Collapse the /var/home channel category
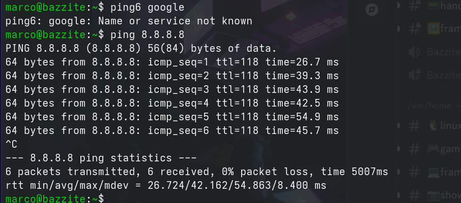 coord(429,106)
